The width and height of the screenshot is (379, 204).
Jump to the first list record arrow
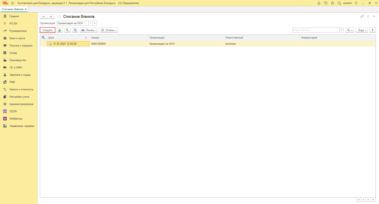[359, 200]
